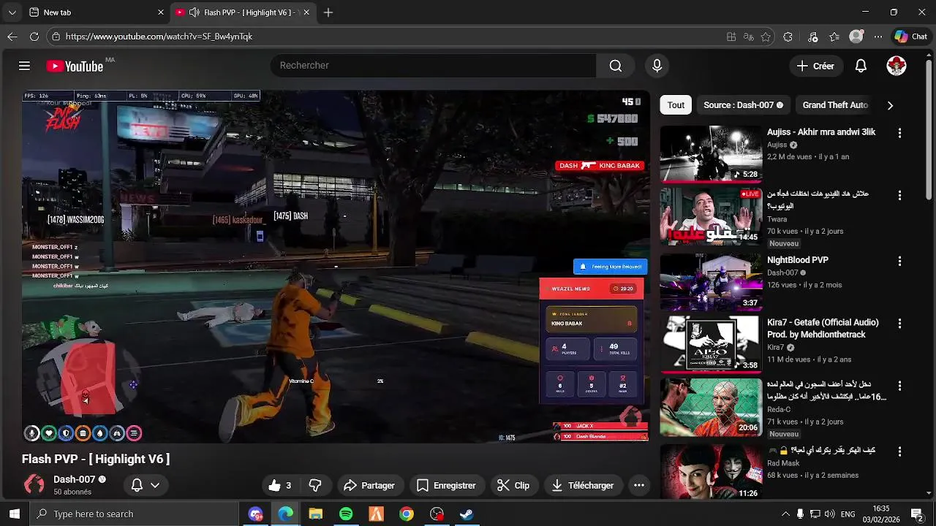
Task: Open a new browser tab with plus
Action: 328,12
